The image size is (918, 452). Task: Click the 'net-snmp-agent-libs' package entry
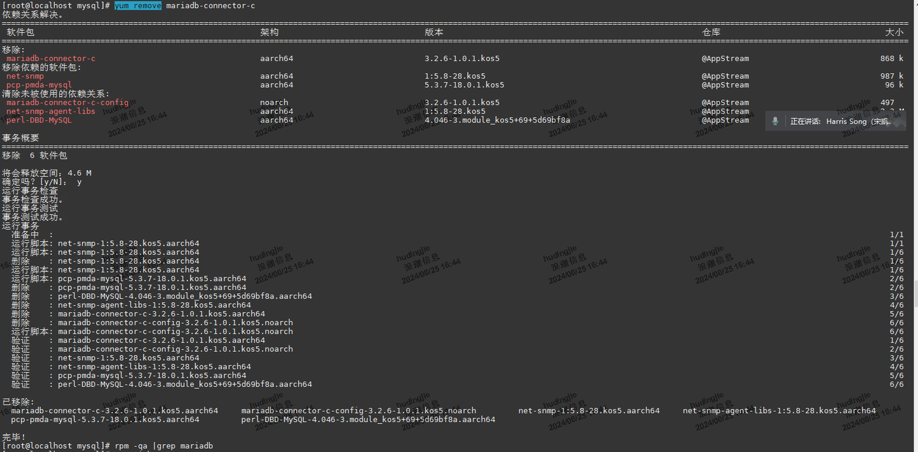[51, 111]
